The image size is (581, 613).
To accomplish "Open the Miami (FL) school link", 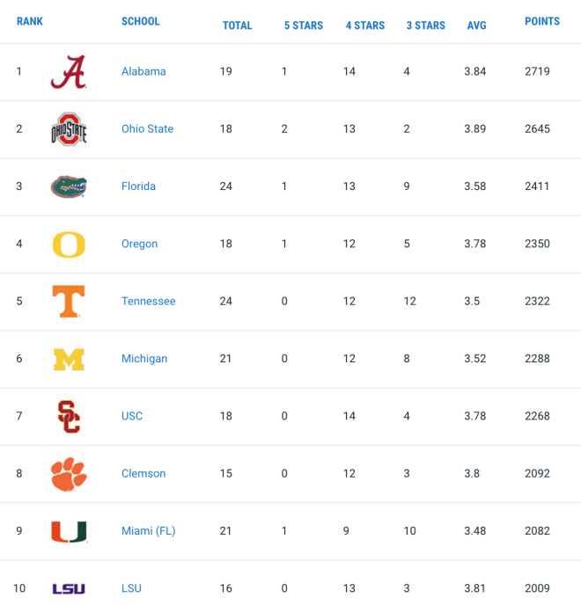I will coord(149,531).
